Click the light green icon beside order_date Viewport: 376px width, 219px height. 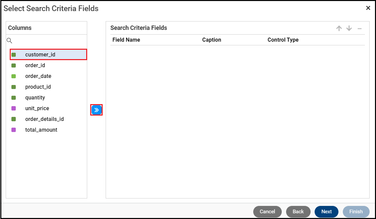coord(14,76)
